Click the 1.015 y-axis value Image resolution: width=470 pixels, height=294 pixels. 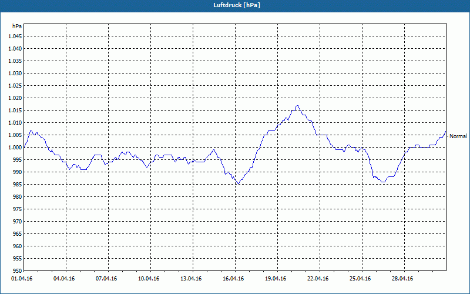15,111
